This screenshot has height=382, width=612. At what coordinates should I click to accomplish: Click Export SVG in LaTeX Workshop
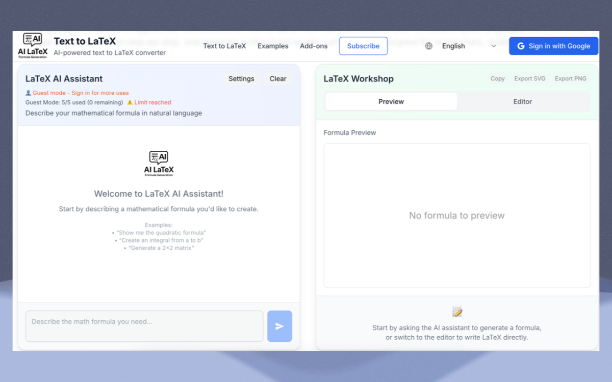pos(529,78)
